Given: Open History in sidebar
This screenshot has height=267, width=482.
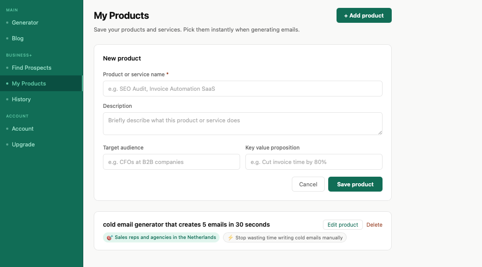Looking at the screenshot, I should (x=21, y=99).
